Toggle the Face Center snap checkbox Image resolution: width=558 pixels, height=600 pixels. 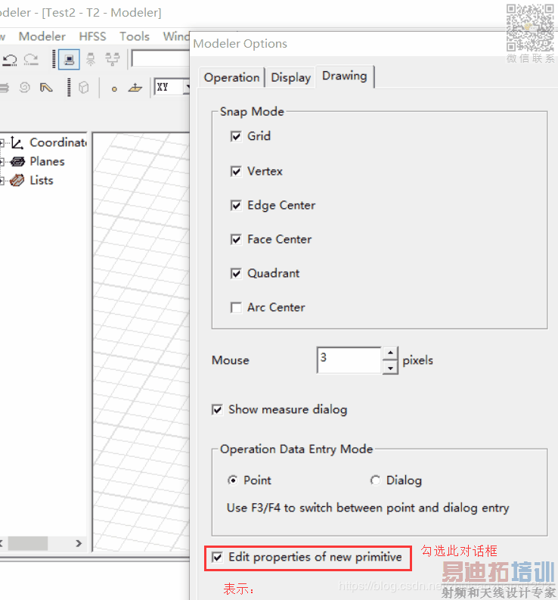(236, 240)
